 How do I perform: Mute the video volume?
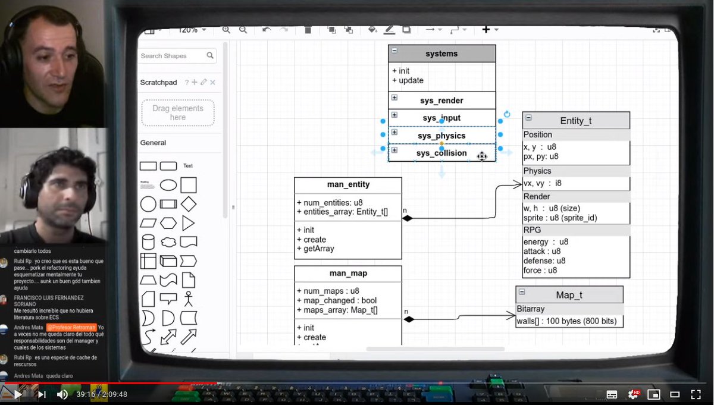pos(62,394)
